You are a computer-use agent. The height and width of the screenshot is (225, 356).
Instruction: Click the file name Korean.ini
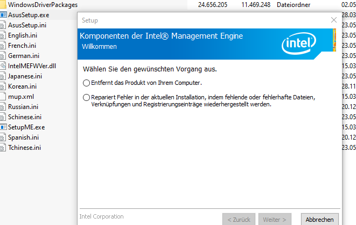click(x=22, y=86)
